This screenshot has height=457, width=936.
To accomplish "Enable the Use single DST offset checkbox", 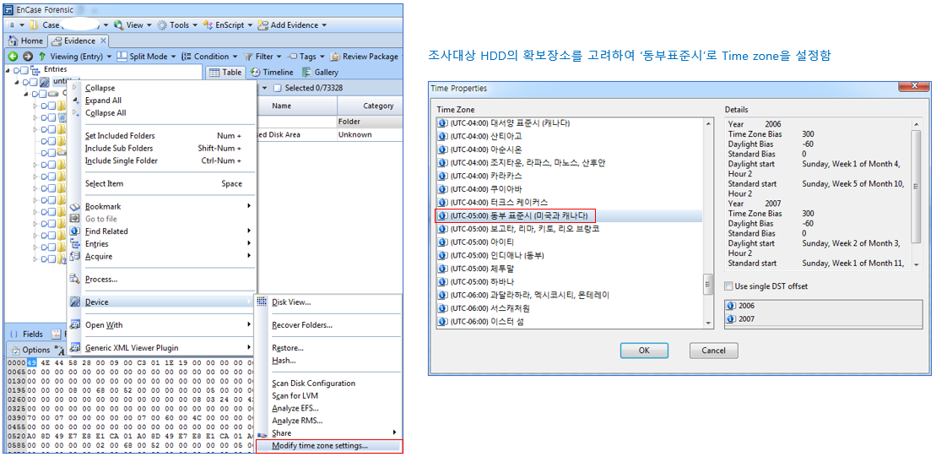I will (728, 286).
